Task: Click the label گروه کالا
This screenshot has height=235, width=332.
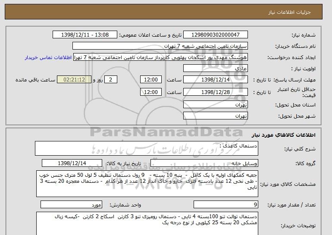Action: coord(305,163)
